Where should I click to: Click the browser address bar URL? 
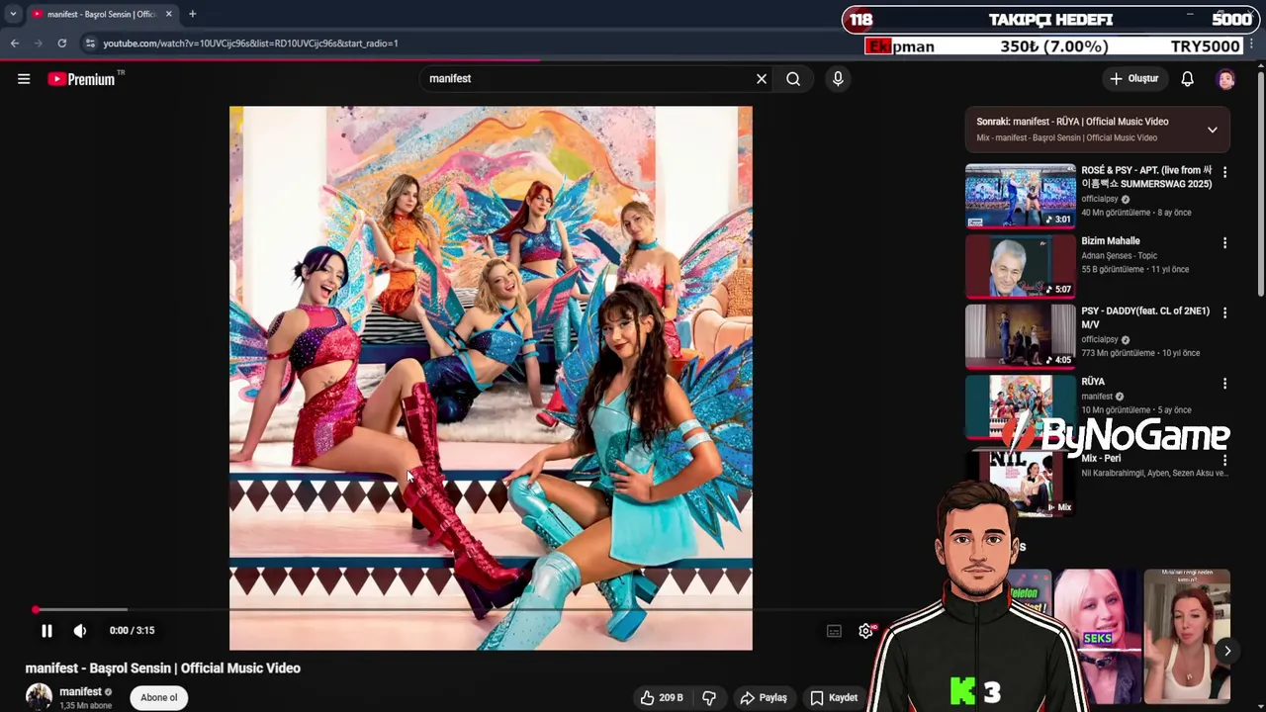click(250, 44)
